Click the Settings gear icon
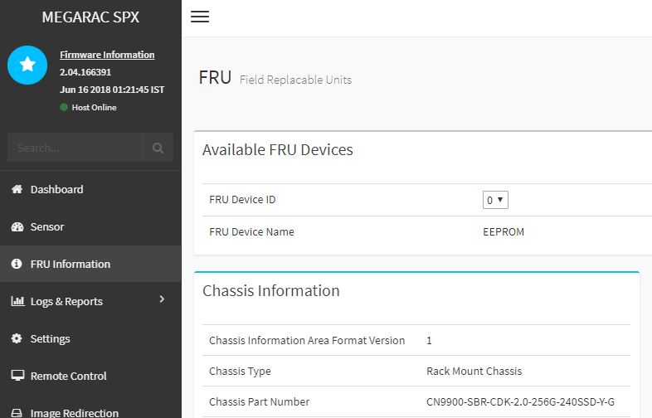652x418 pixels. (x=17, y=338)
